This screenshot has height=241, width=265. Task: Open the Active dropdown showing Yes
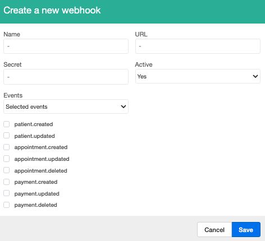click(x=198, y=76)
